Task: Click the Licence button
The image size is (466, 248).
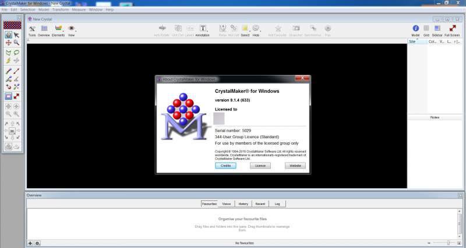Action: (x=260, y=166)
